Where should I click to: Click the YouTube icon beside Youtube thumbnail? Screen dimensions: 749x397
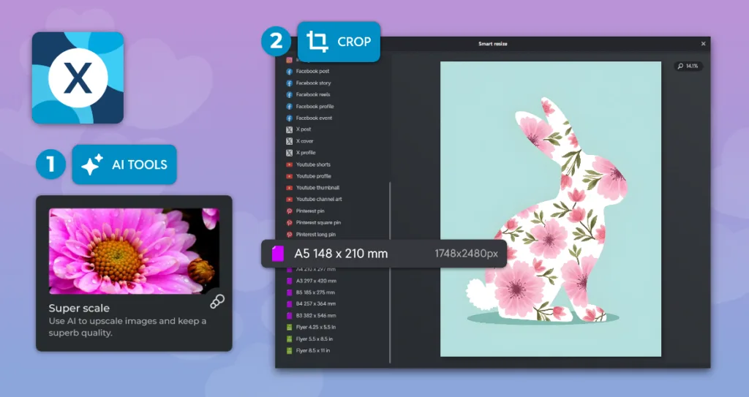coord(289,188)
